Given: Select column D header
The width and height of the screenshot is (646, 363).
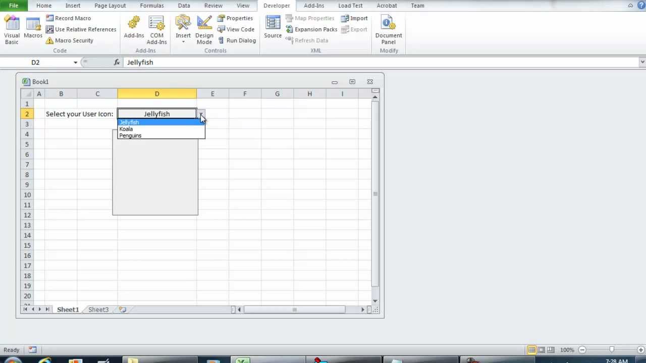Looking at the screenshot, I should (157, 94).
